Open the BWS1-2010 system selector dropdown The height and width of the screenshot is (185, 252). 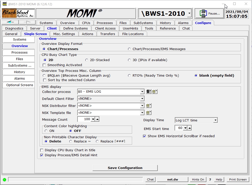pos(189,14)
